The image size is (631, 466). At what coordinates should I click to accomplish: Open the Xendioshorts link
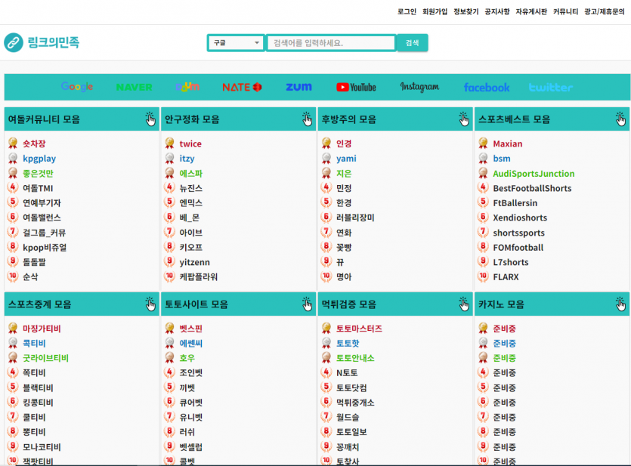[x=520, y=218]
